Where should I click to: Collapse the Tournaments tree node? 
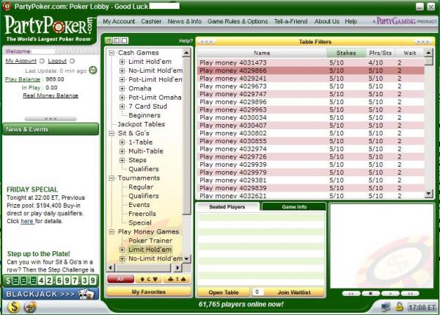pyautogui.click(x=111, y=178)
